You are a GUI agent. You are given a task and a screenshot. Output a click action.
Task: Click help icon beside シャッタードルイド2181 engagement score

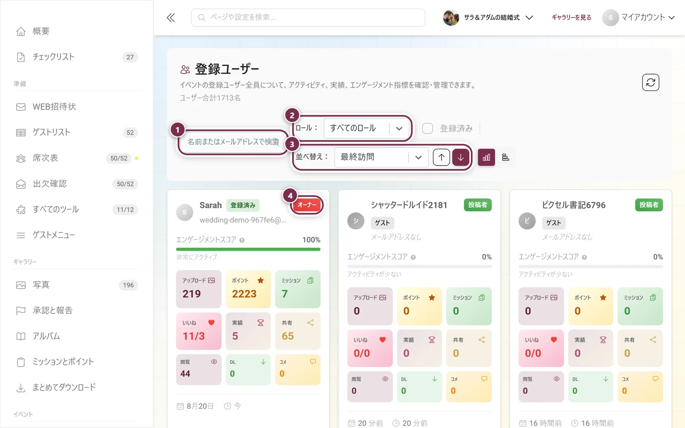coord(413,257)
